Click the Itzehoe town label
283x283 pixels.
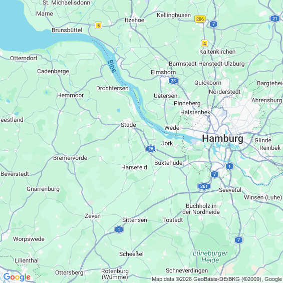coord(134,20)
